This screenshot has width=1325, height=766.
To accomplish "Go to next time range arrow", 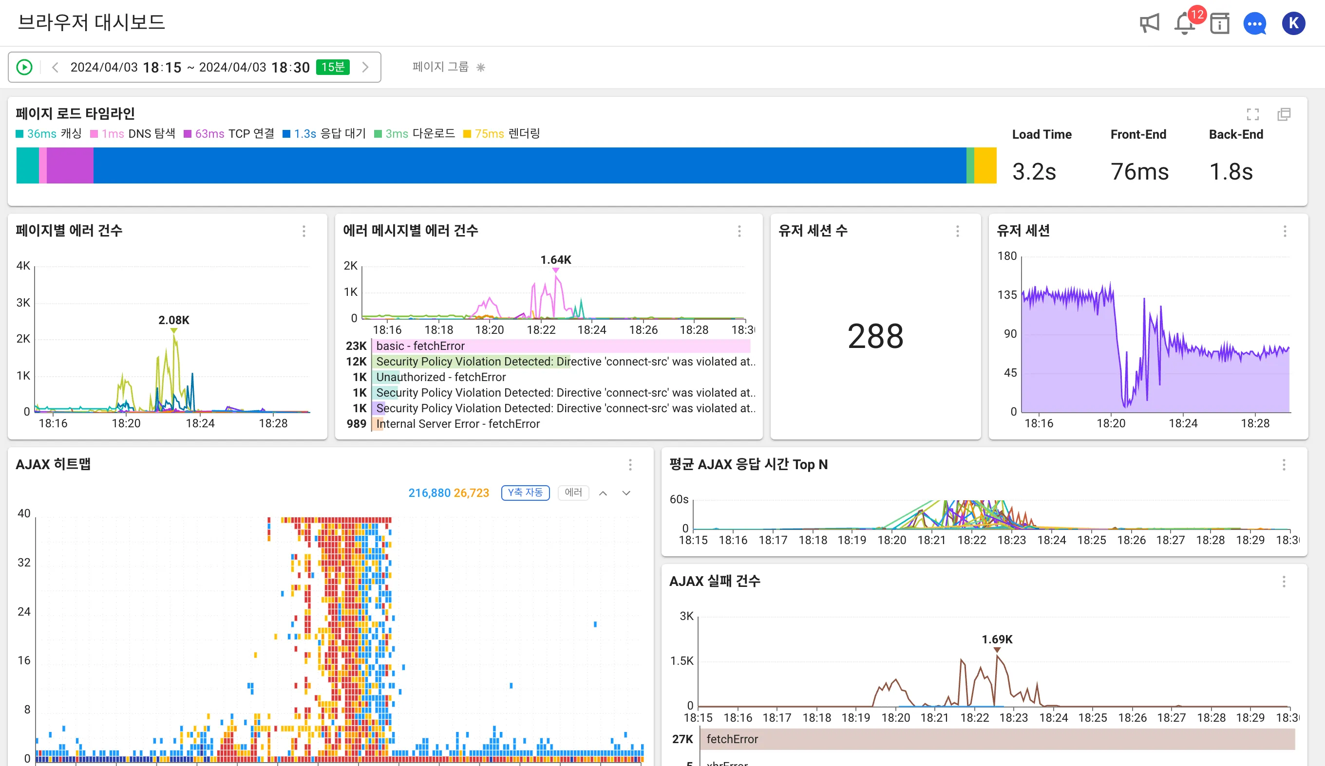I will 365,67.
